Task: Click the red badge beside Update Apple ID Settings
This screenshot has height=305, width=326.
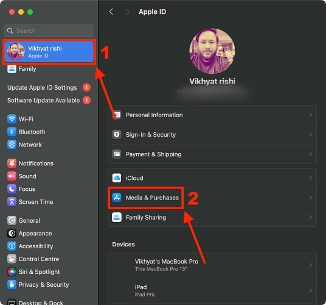Action: coord(86,88)
